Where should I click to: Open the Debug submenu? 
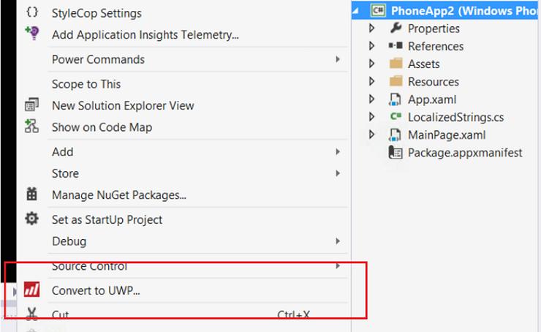point(69,241)
